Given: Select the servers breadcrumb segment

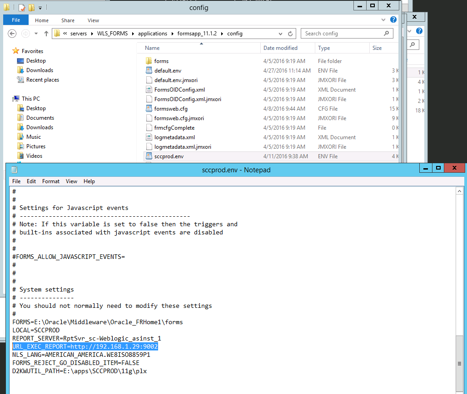Looking at the screenshot, I should tap(79, 34).
